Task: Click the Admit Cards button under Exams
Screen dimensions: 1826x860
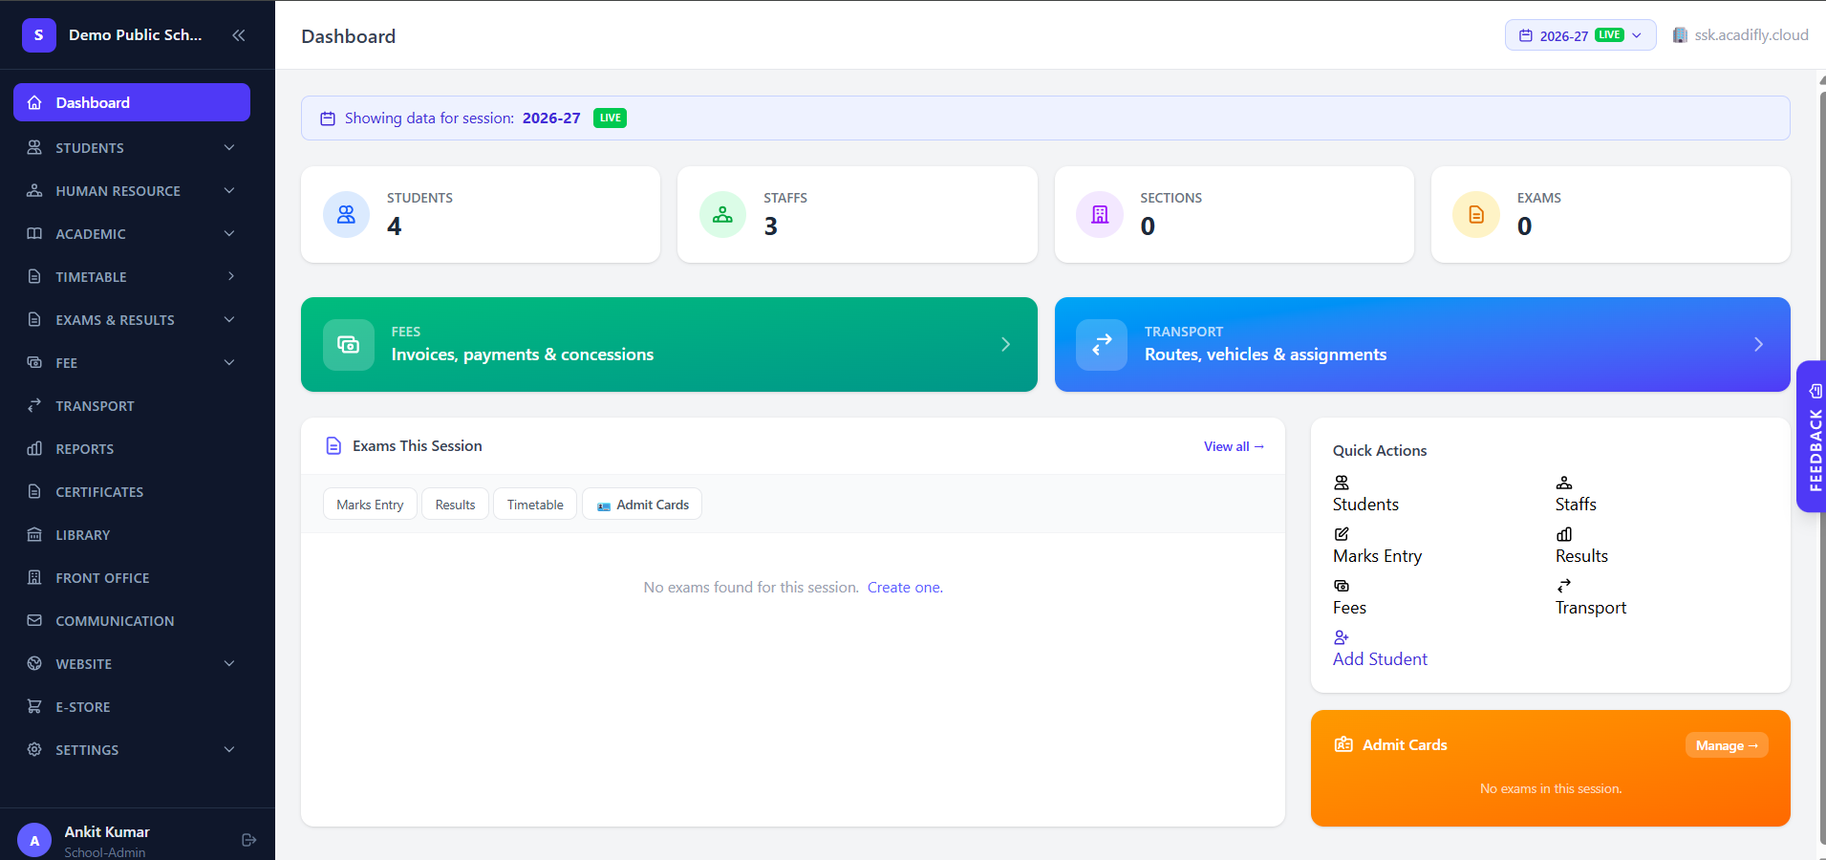Action: (x=642, y=505)
